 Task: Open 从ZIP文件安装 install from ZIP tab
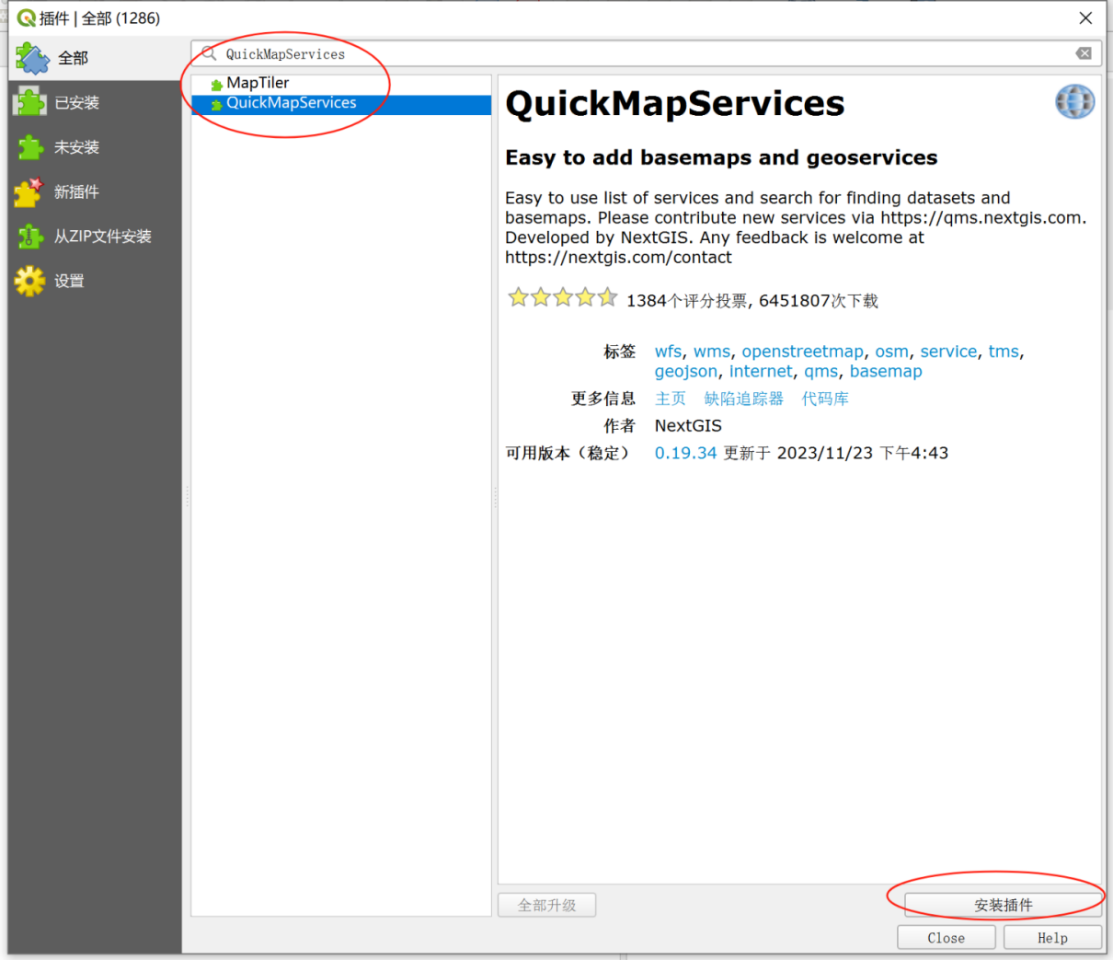[x=95, y=237]
